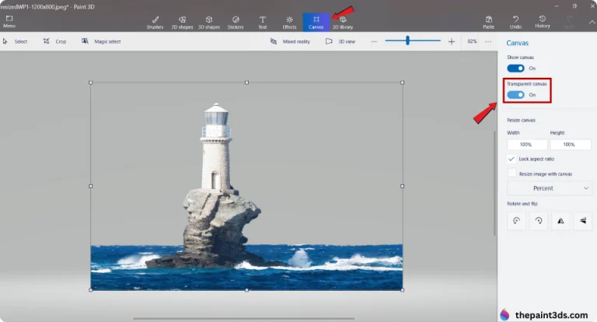Click the vertical scrollbar beside canvas
Screen dimensions: 597x322
(494, 183)
